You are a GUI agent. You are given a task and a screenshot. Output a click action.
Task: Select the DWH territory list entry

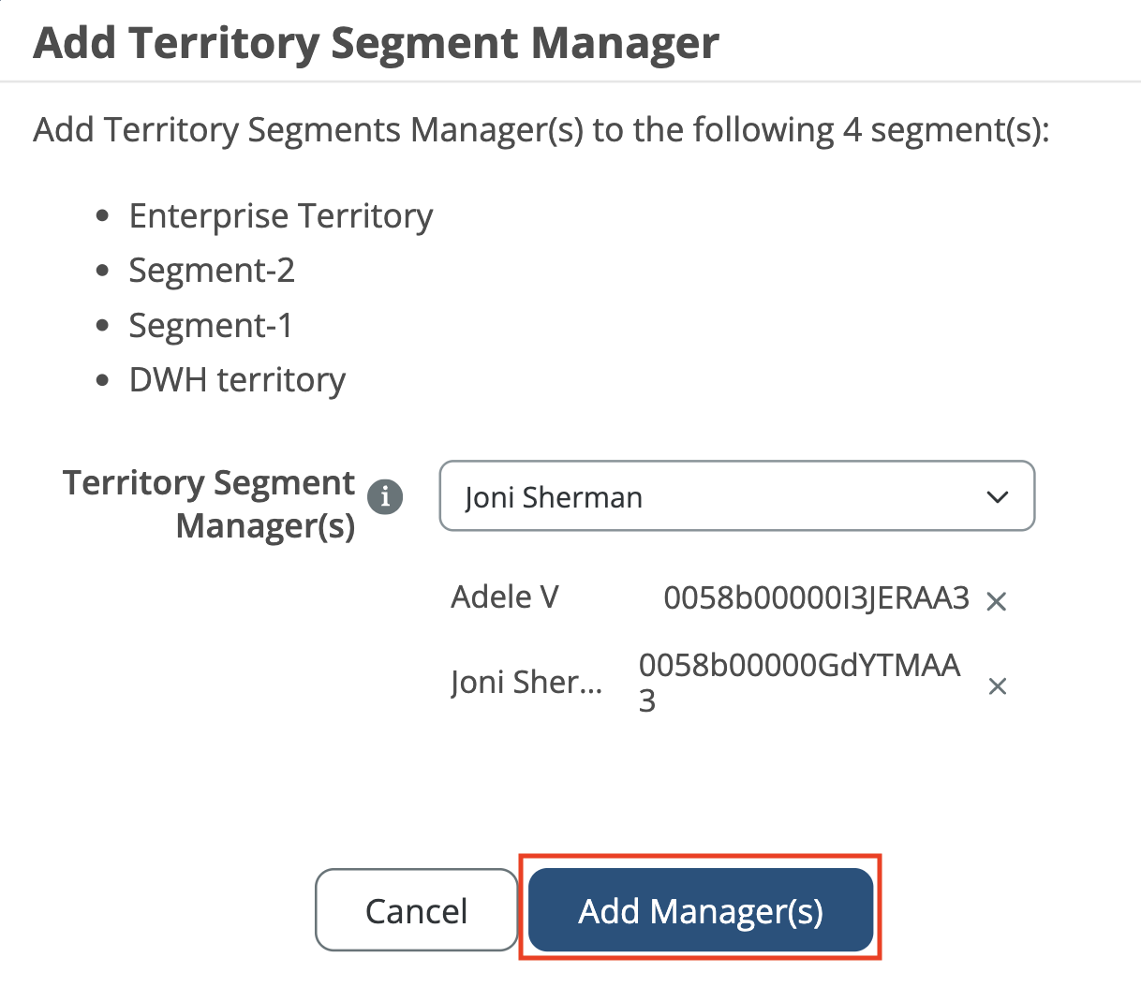tap(237, 379)
